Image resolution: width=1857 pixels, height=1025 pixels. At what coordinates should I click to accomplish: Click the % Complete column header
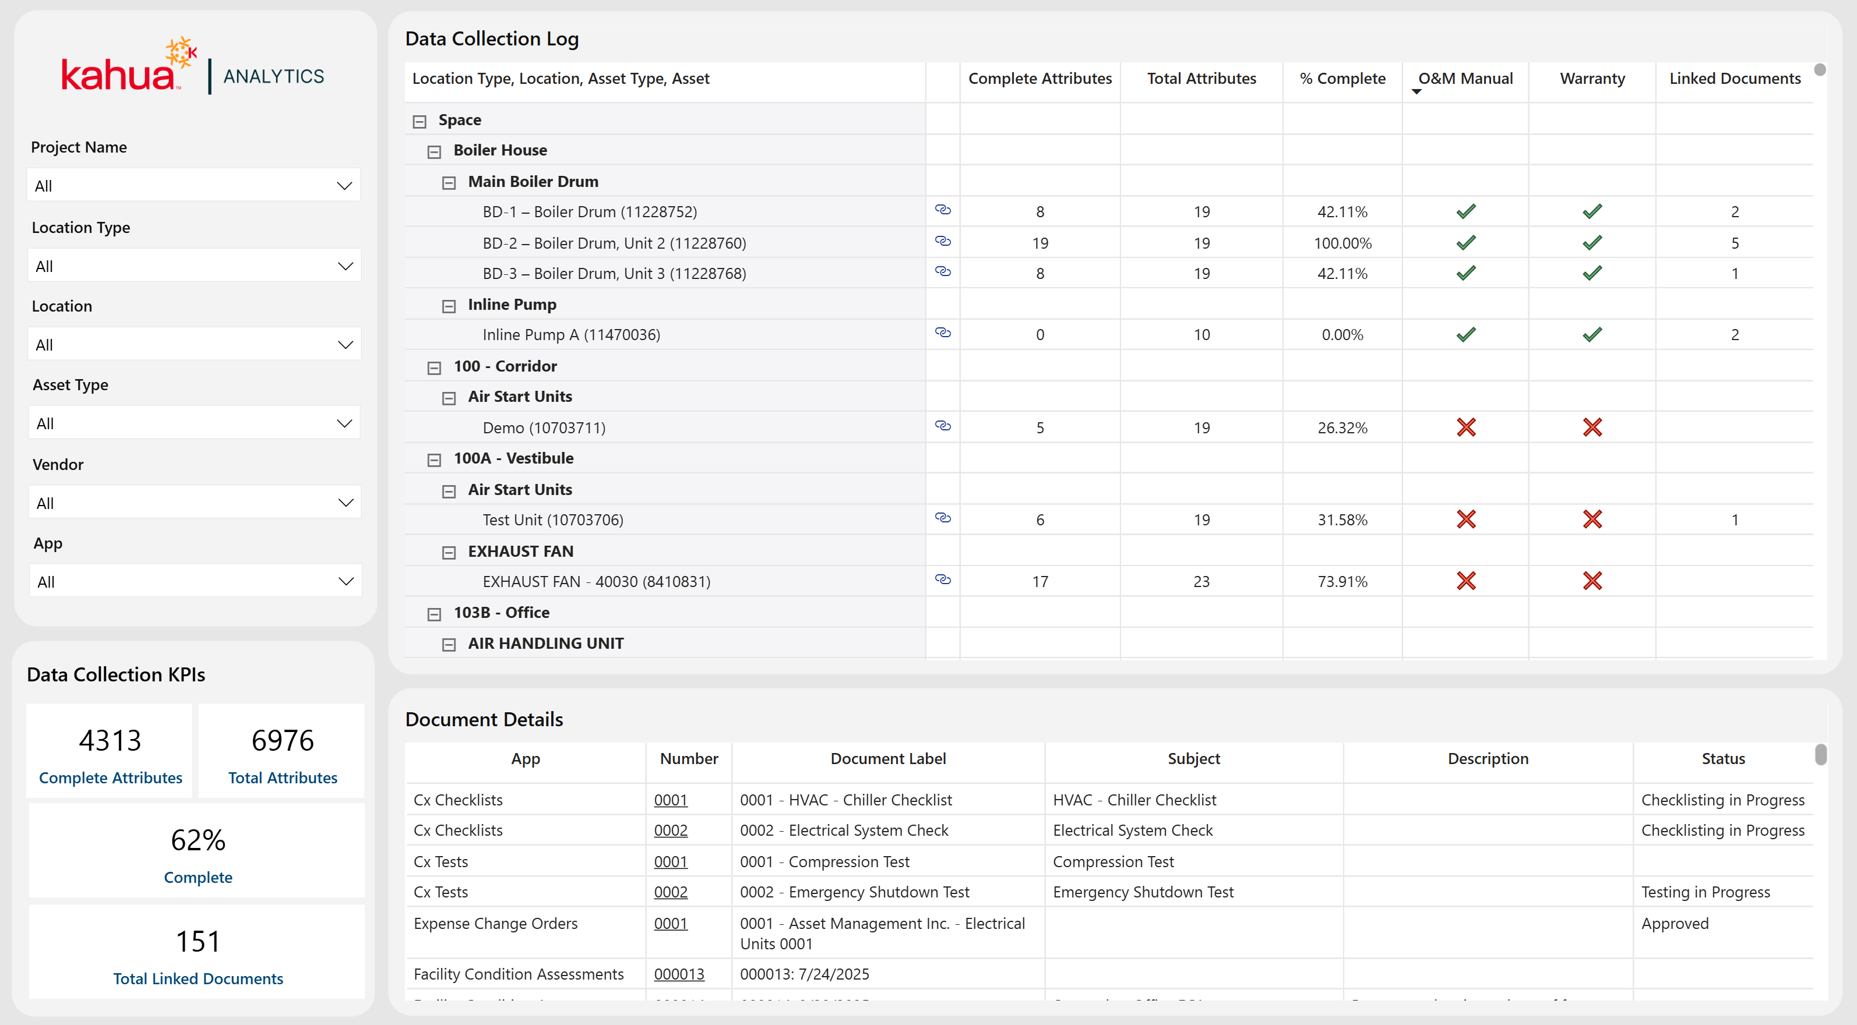pos(1341,79)
